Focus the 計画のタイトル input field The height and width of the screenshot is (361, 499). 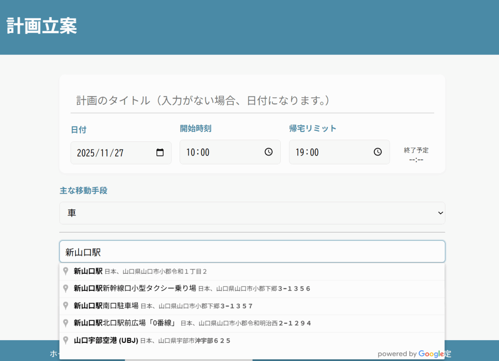(x=252, y=101)
